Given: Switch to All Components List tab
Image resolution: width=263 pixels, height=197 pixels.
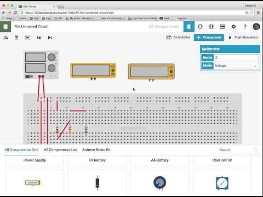Looking at the screenshot, I should (60, 150).
